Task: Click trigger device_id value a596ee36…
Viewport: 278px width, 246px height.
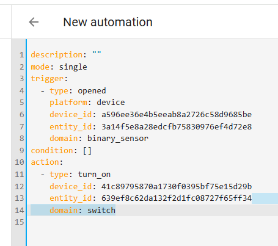Action: pyautogui.click(x=177, y=115)
